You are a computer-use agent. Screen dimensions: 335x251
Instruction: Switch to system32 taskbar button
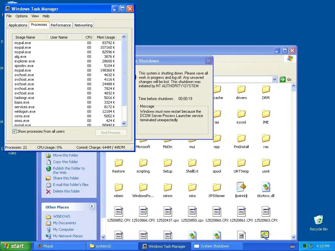(113, 246)
